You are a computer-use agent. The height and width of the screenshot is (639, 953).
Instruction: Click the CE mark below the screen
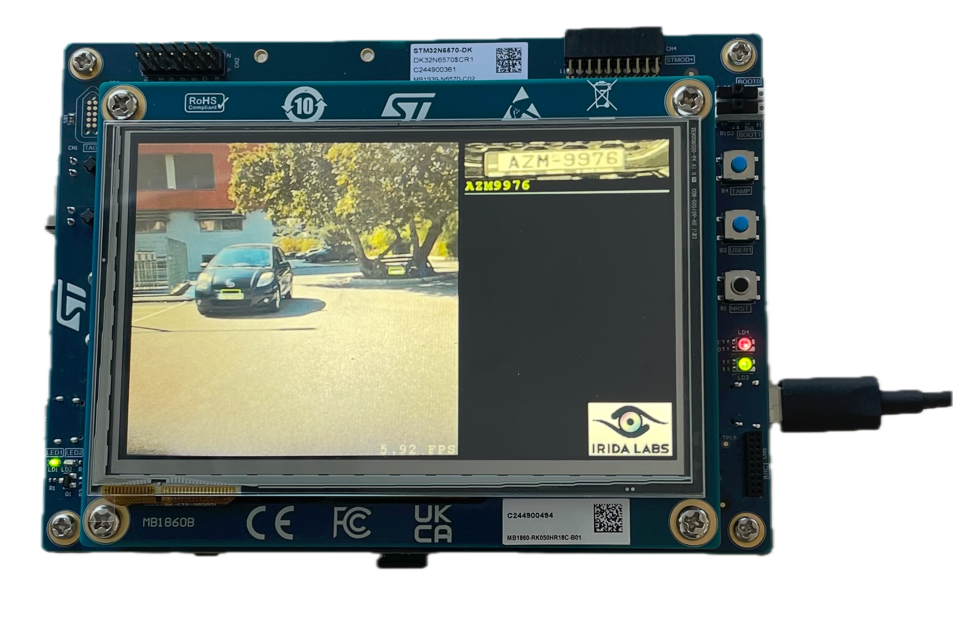pos(270,523)
